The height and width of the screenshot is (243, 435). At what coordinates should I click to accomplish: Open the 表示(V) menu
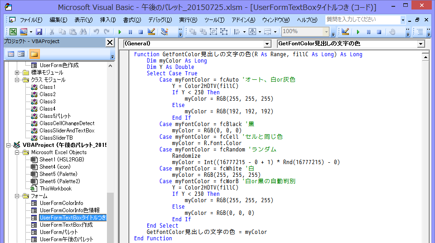pos(83,19)
